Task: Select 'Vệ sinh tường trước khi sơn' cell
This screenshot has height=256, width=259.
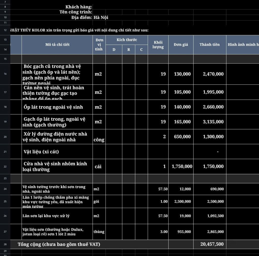Action: (57, 189)
